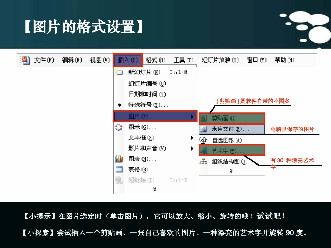Expand the 图片(P) submenu arrow

pos(192,117)
